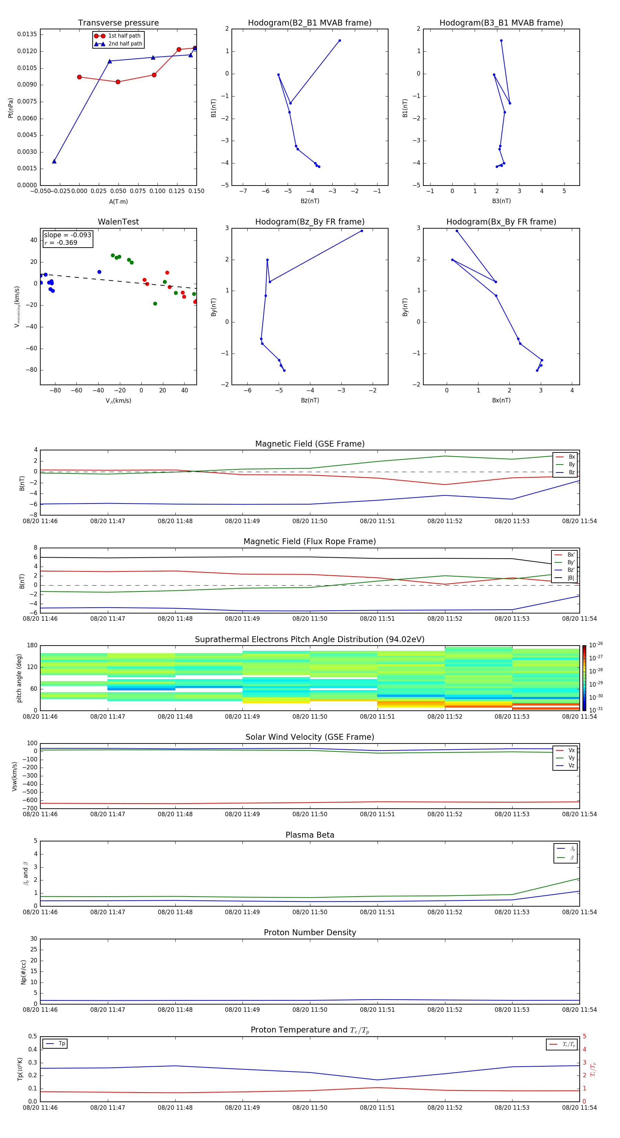Select the βp legend entry in Plasma Beta plot
This screenshot has width=620, height=1138.
566,849
